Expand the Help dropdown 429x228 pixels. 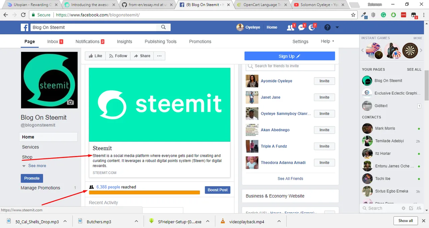click(327, 41)
